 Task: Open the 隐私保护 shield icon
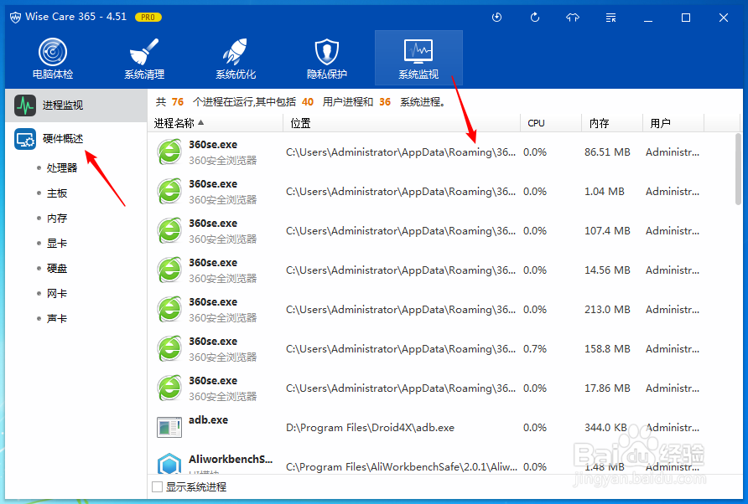click(x=327, y=52)
